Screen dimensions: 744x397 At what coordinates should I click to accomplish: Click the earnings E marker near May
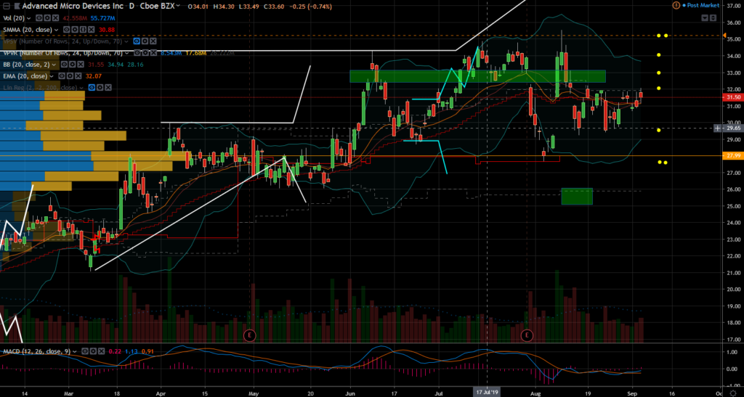pyautogui.click(x=249, y=336)
